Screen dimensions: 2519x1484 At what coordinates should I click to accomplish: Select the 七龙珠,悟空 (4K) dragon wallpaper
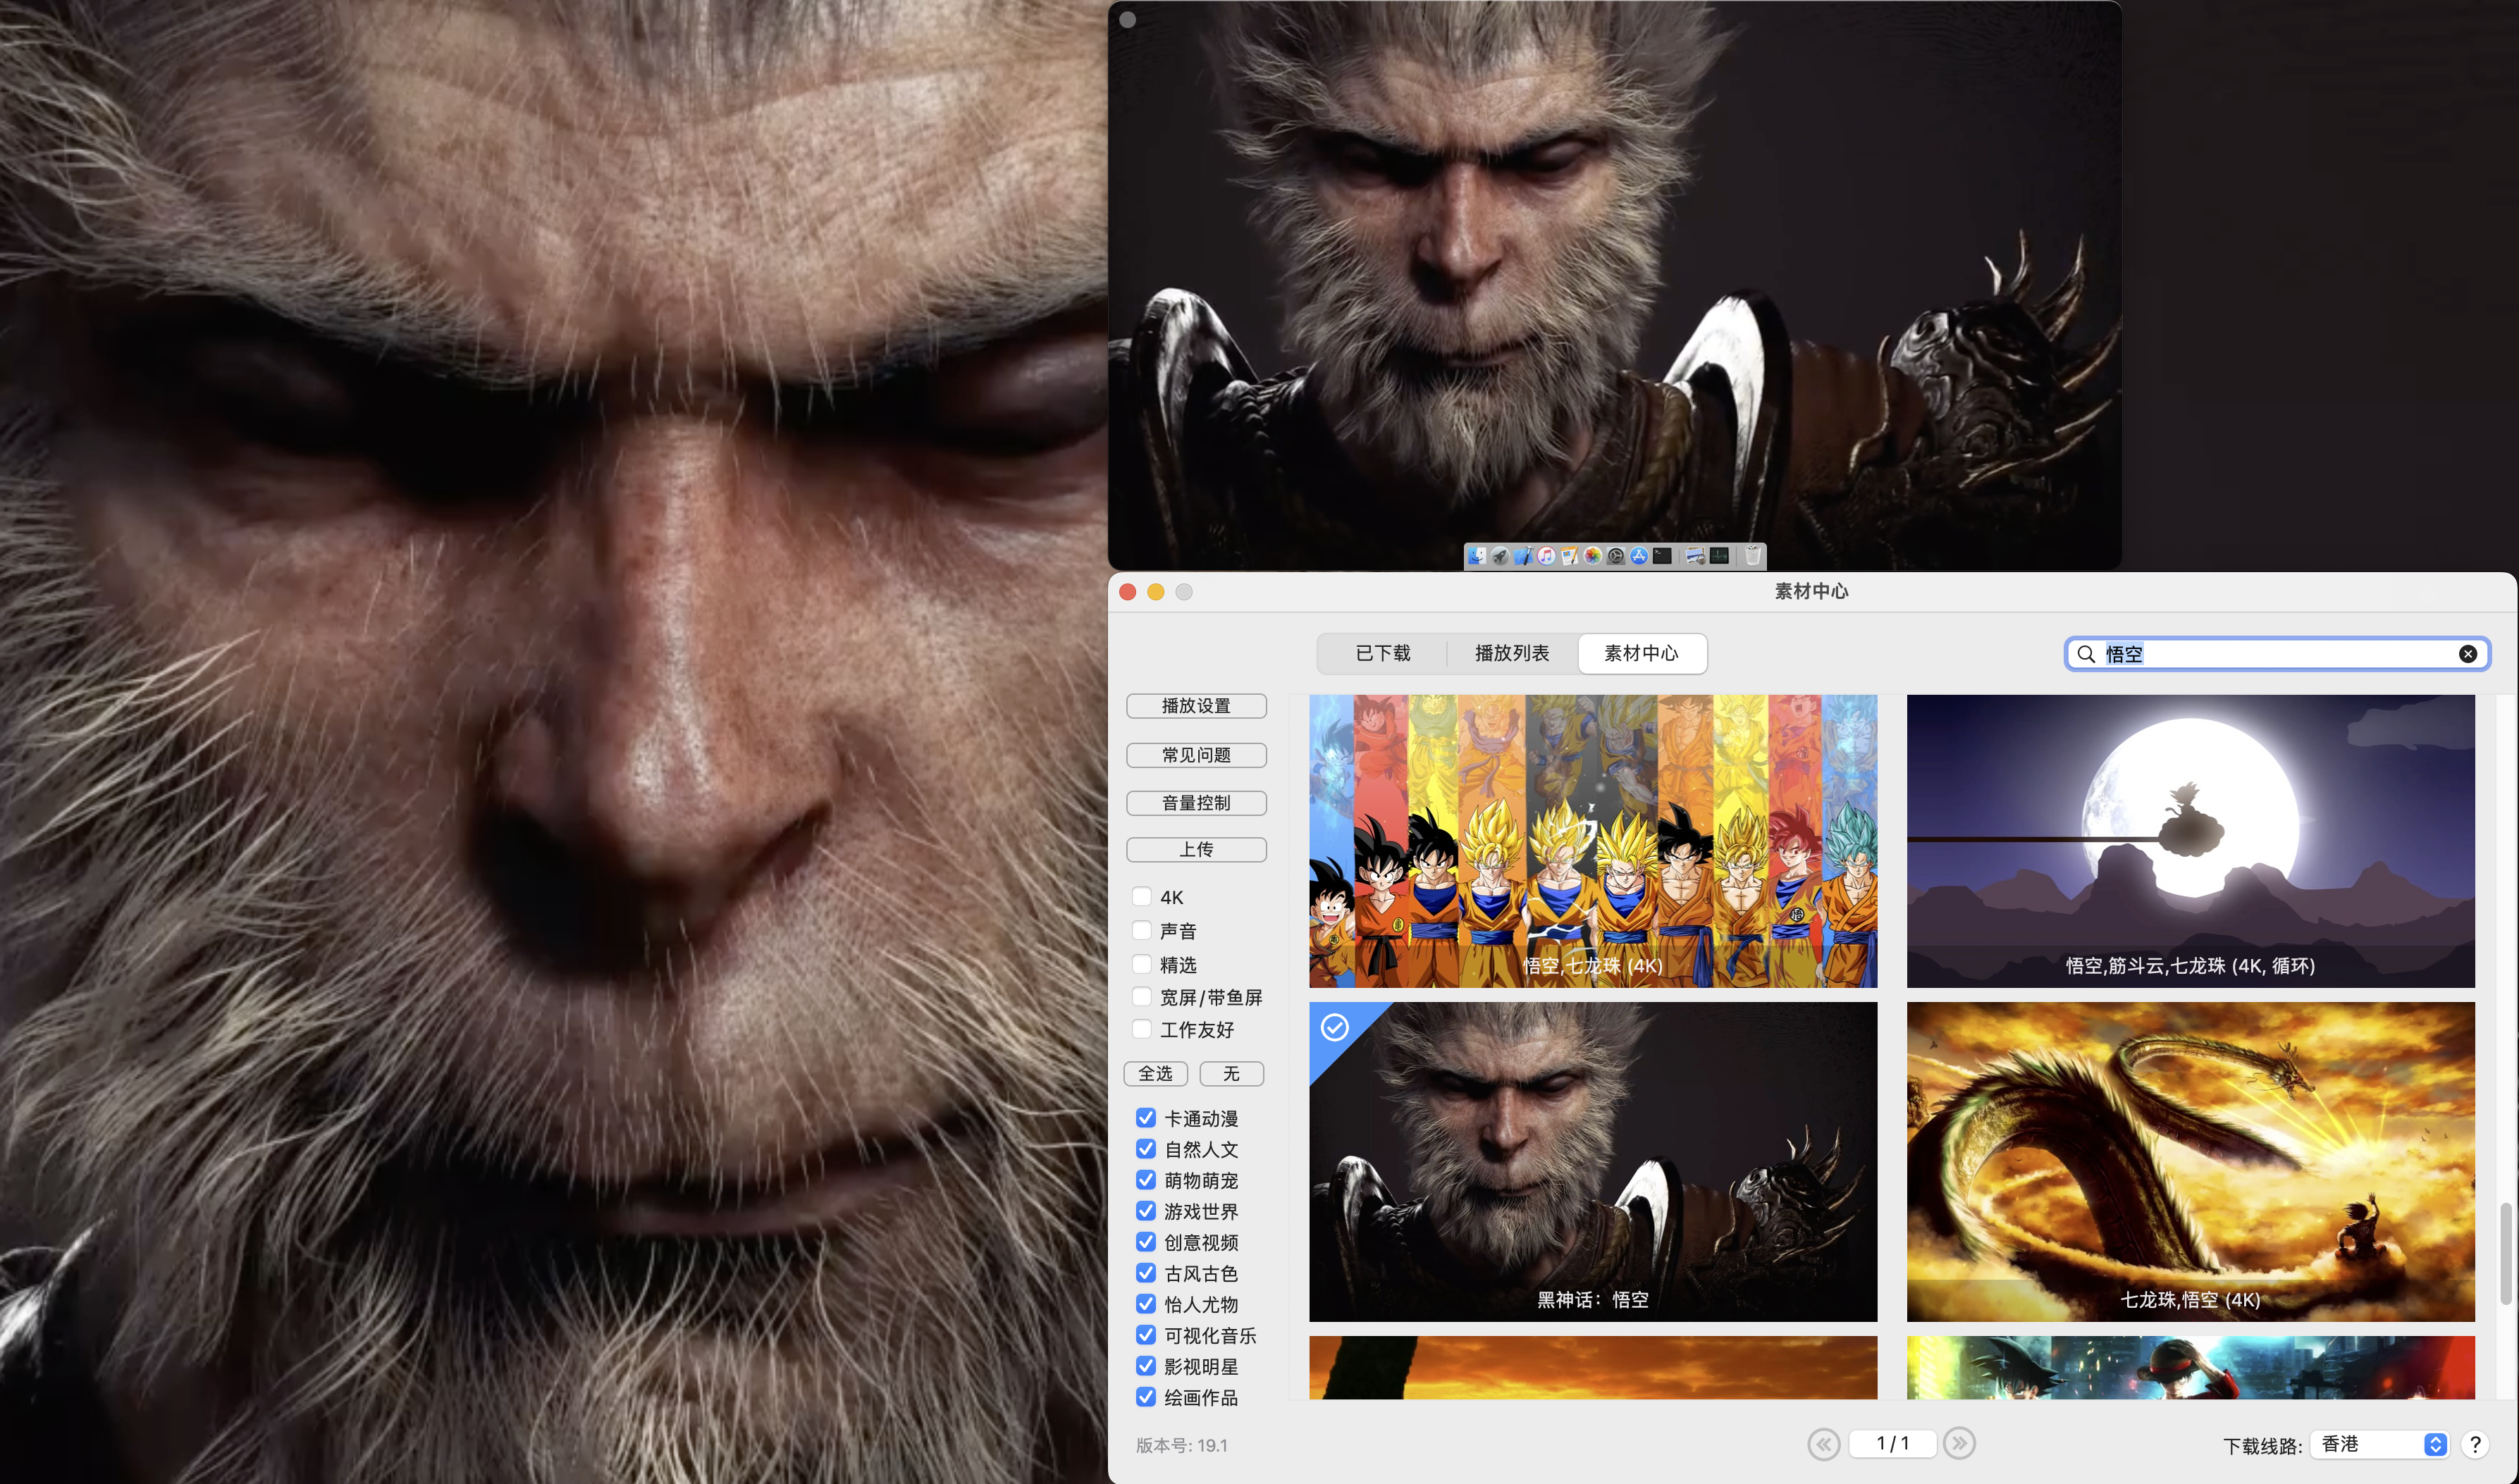pos(2190,1161)
